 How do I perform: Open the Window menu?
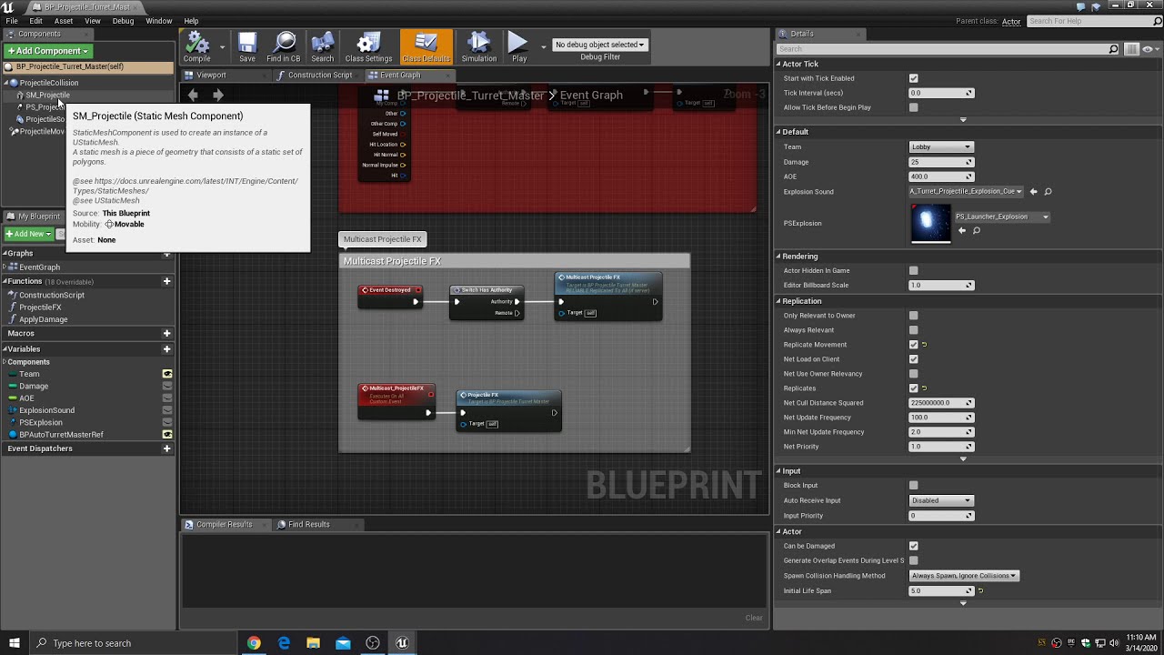click(159, 21)
